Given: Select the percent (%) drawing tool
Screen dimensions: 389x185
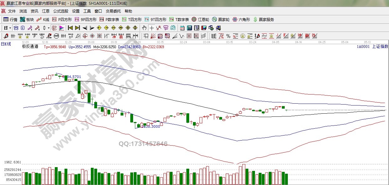Looking at the screenshot, I should click(x=228, y=36).
